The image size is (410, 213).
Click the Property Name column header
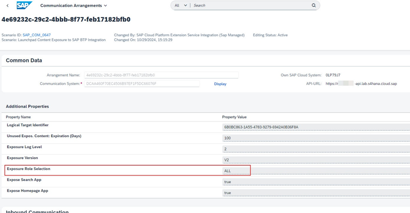point(18,117)
